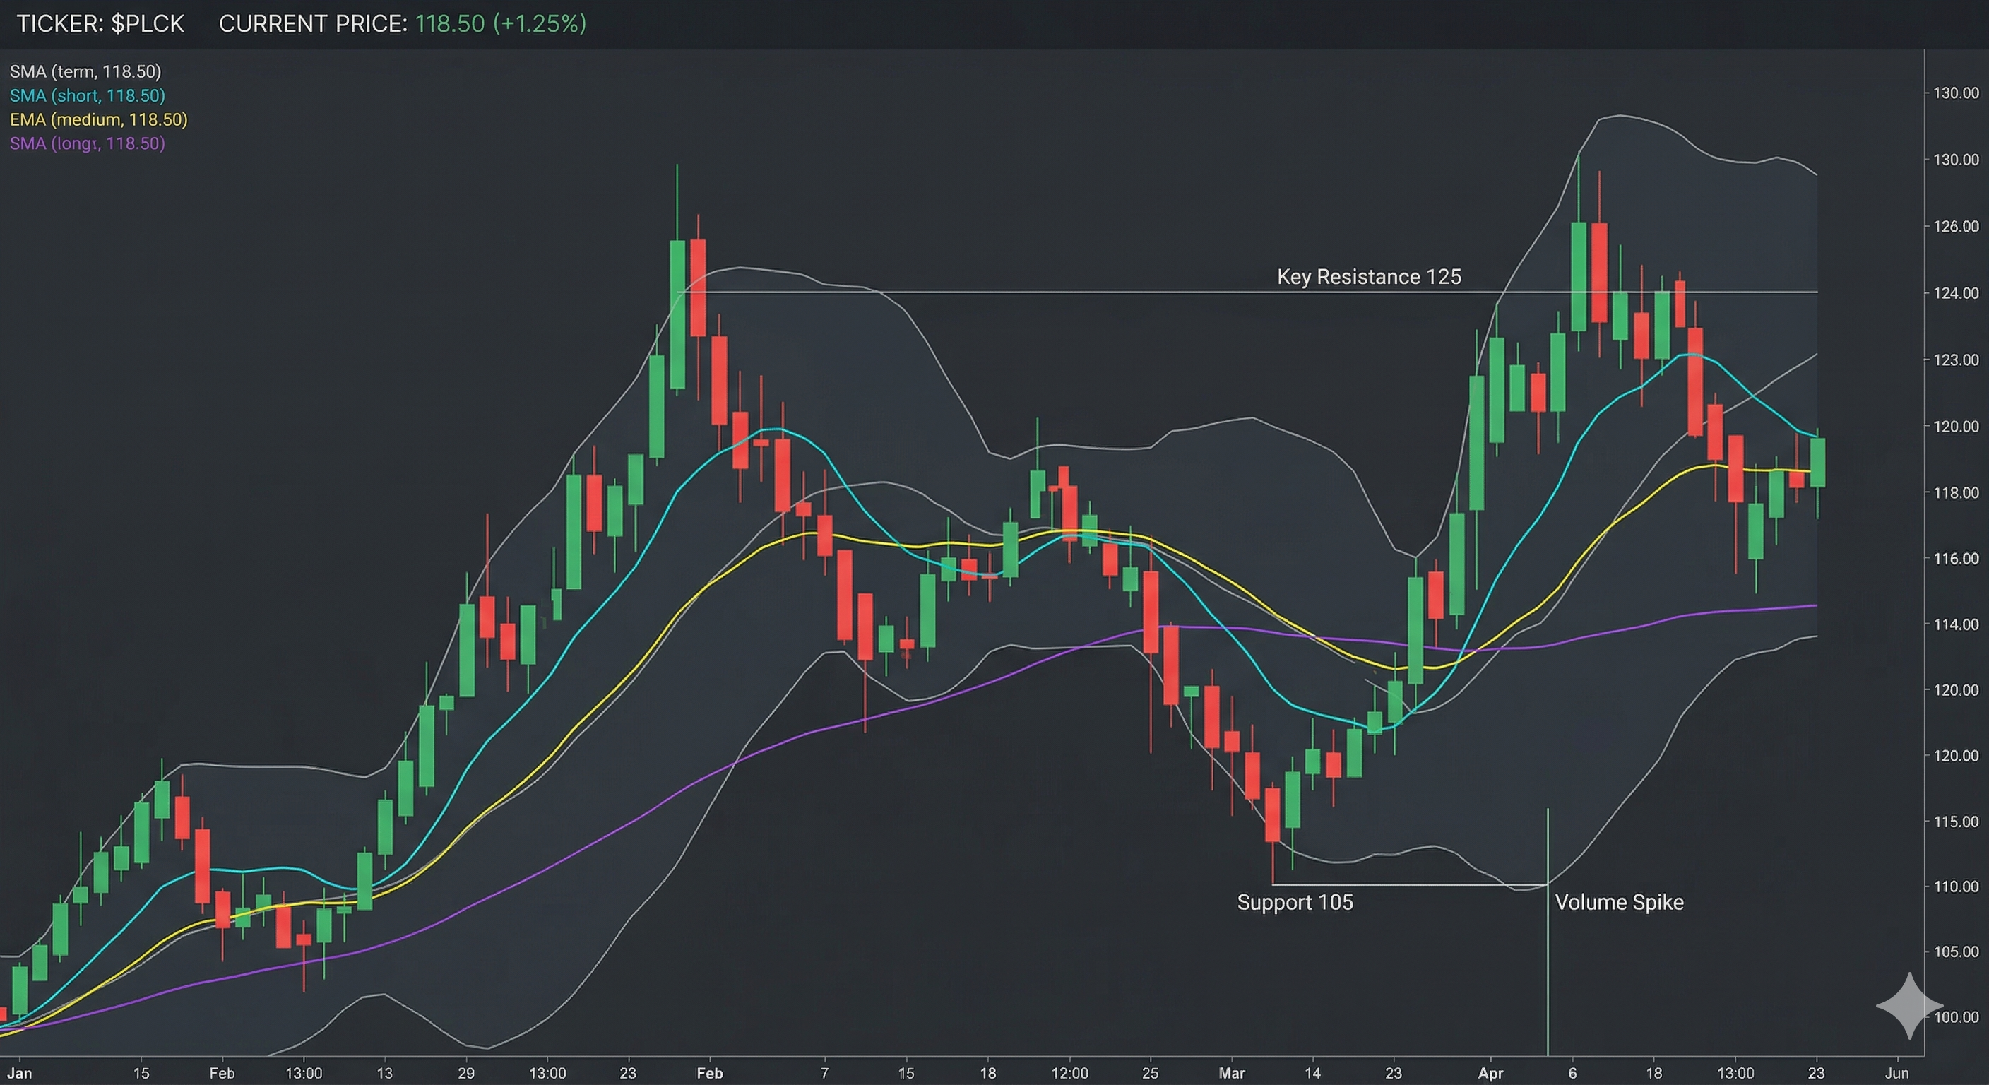Select the yellow EMA (medium) legend entry
Image resolution: width=1989 pixels, height=1085 pixels.
click(99, 119)
